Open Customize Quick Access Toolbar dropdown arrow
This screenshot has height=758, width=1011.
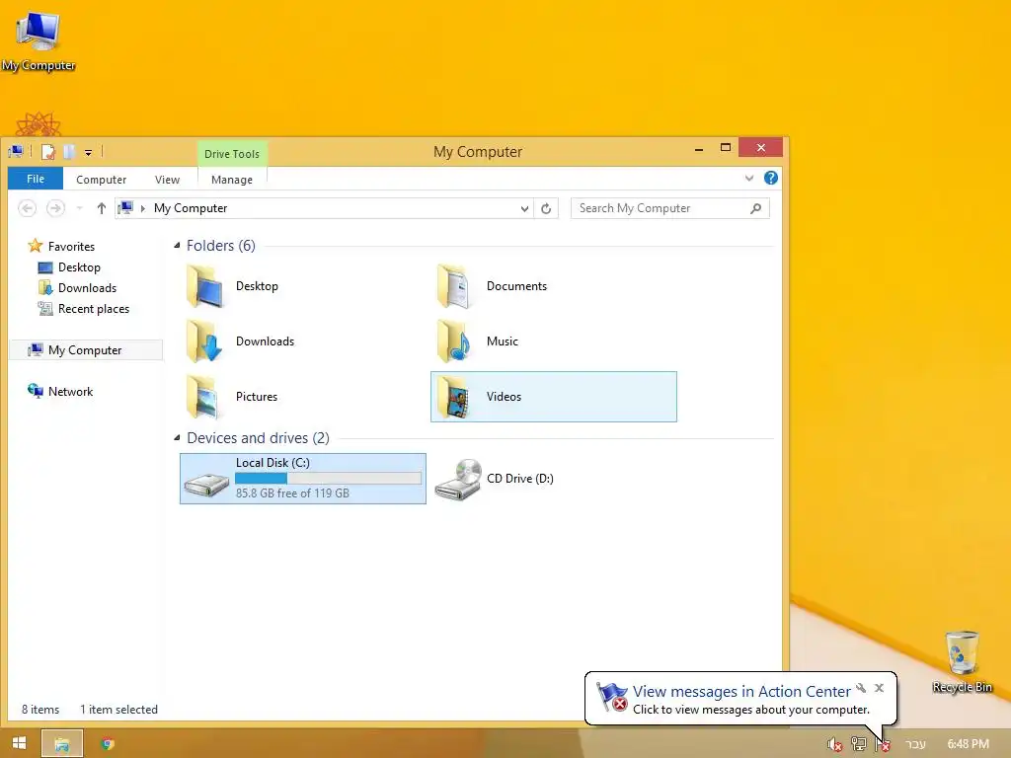click(x=88, y=153)
